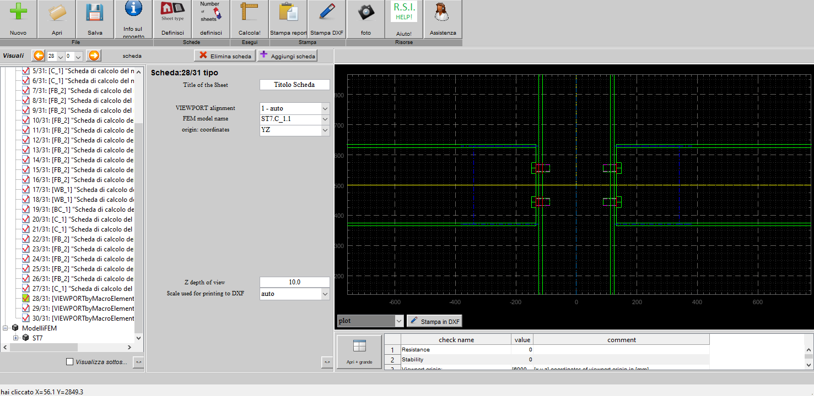Open a project with the Apri folder icon
The image size is (814, 396).
tap(57, 12)
